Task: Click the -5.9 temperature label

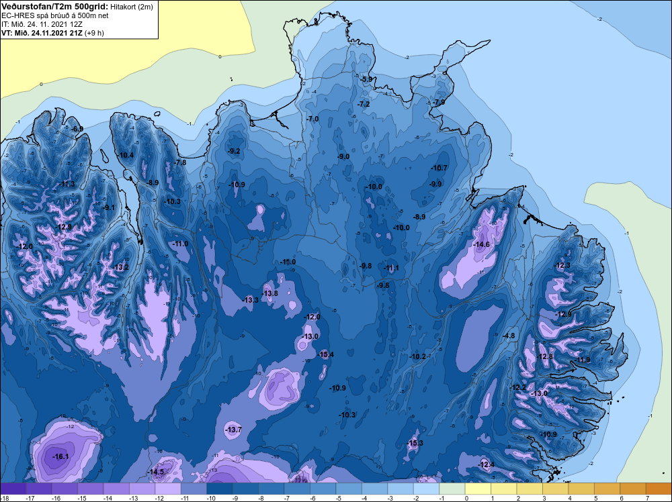Action: pos(367,79)
